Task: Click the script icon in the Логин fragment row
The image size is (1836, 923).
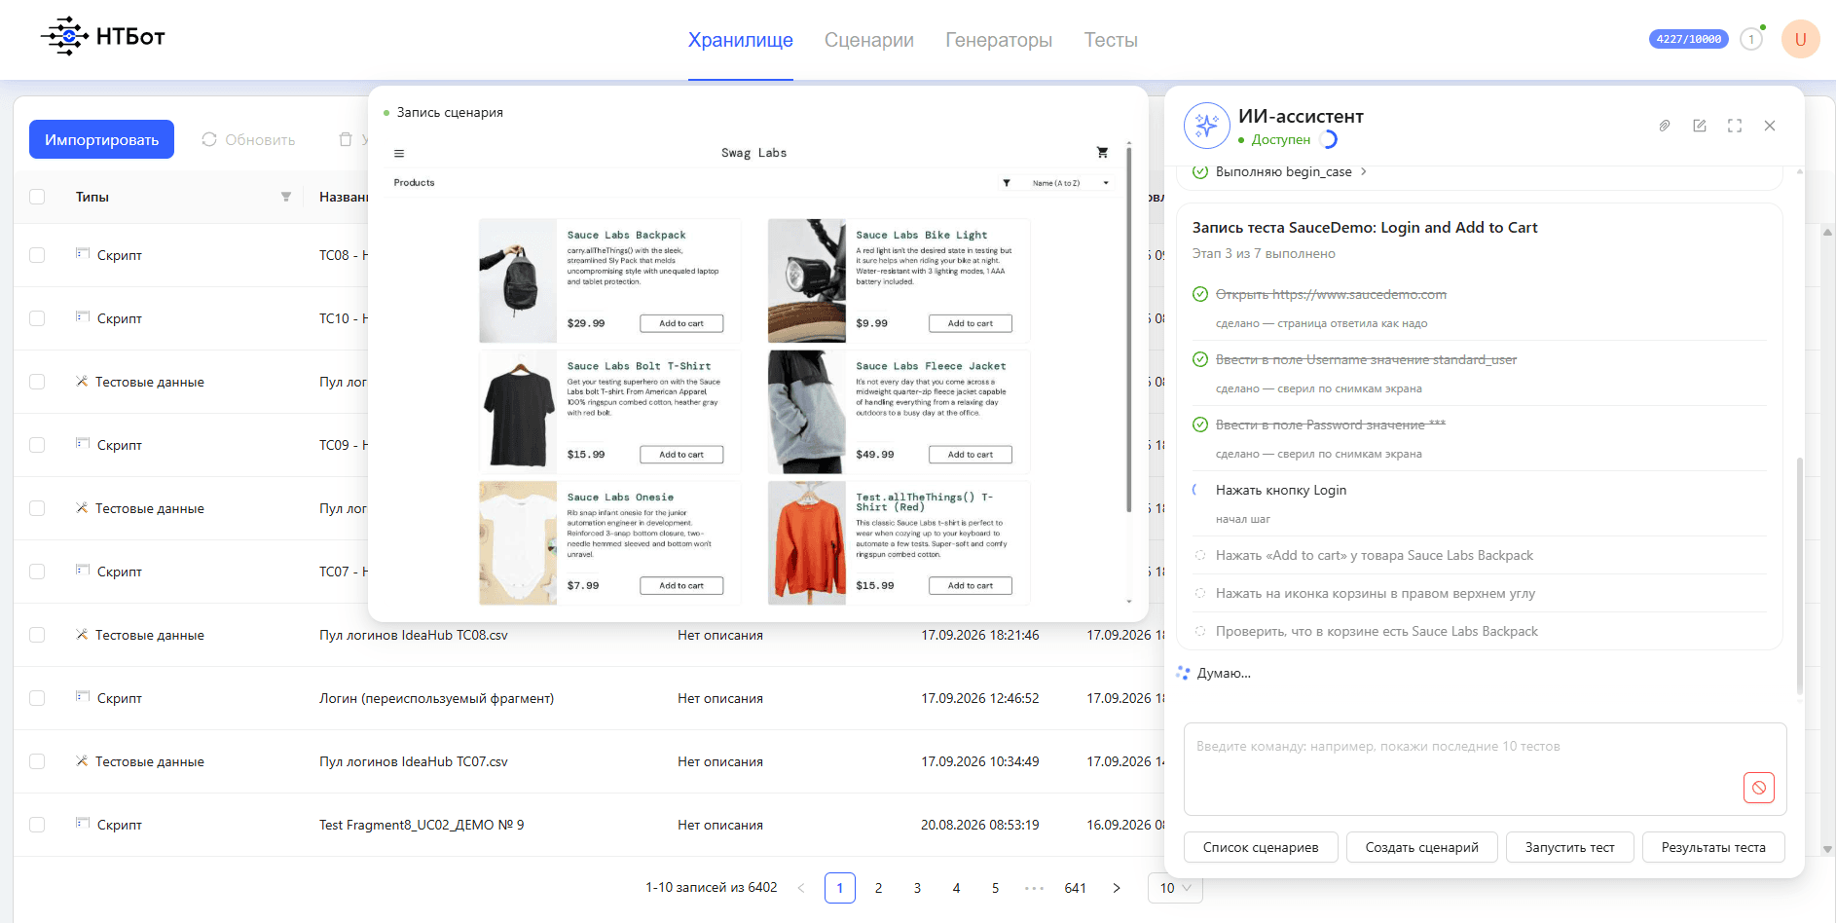Action: tap(83, 697)
